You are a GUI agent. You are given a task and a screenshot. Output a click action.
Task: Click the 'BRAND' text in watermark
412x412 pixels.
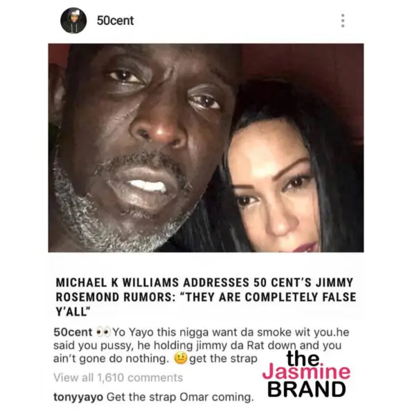click(x=307, y=389)
